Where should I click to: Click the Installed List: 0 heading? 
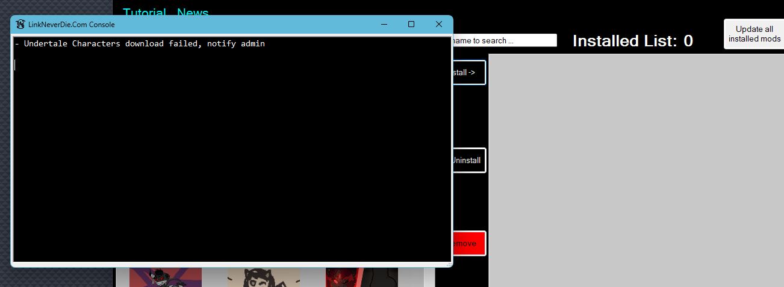[x=632, y=41]
